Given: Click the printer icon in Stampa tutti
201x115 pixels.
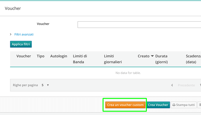Looking at the screenshot, I should tap(174, 105).
